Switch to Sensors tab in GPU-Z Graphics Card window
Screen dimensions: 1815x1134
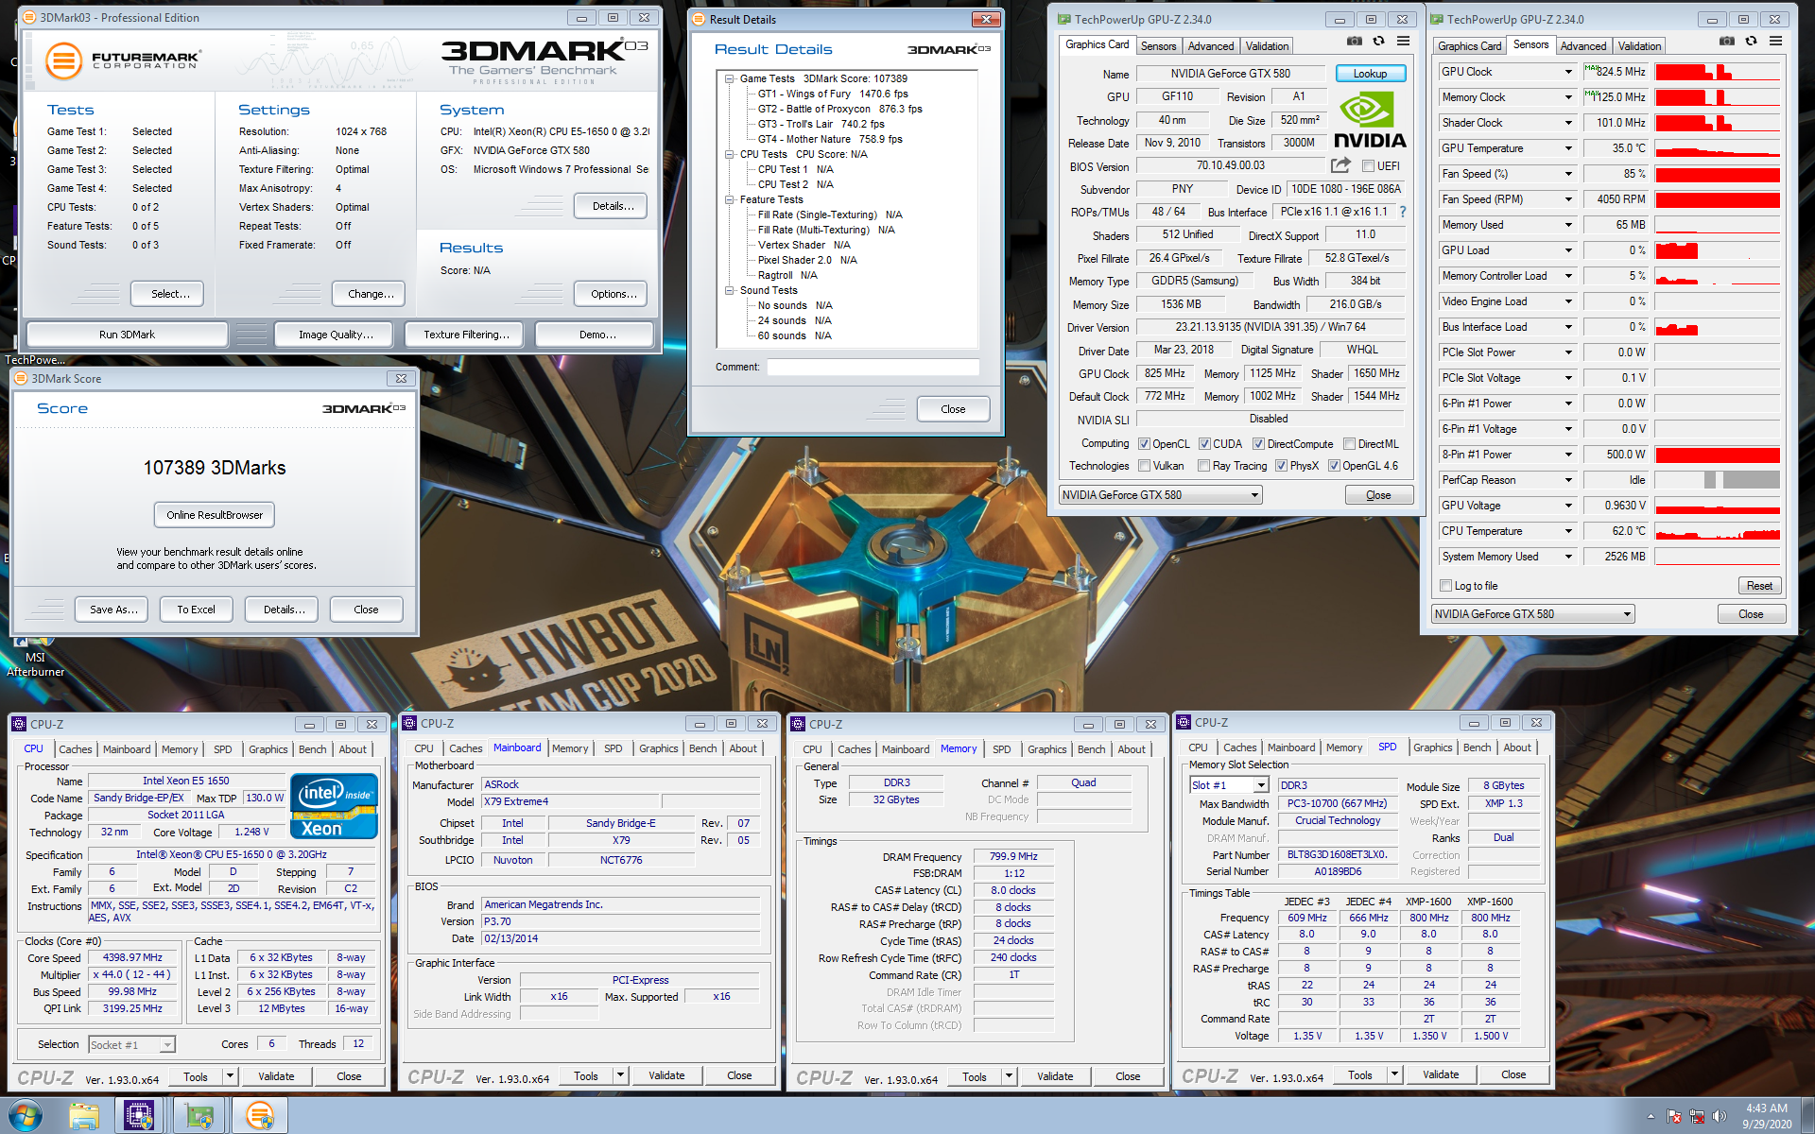click(x=1158, y=45)
